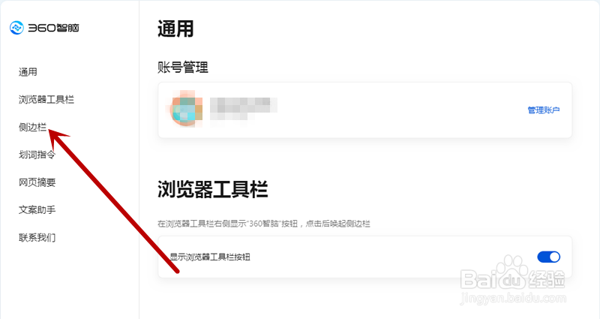Image resolution: width=600 pixels, height=319 pixels.
Task: Select 浏览器工具栏 in the left sidebar menu
Action: [46, 100]
